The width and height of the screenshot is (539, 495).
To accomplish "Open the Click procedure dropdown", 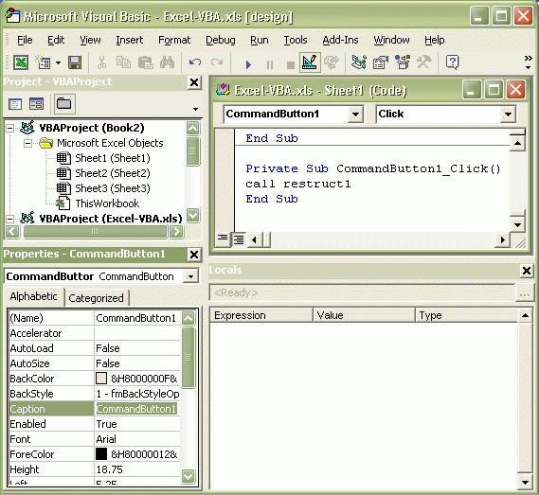I will click(x=508, y=115).
